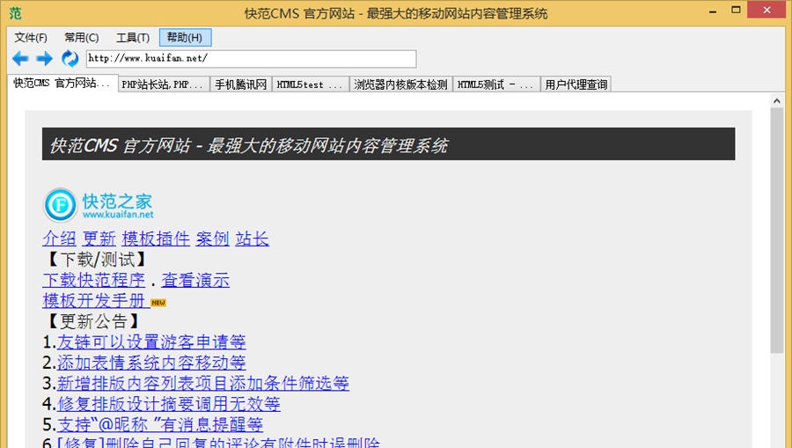Open announcement 新增排版内容列表项目添加条件筛选等
This screenshot has height=448, width=792.
[202, 384]
